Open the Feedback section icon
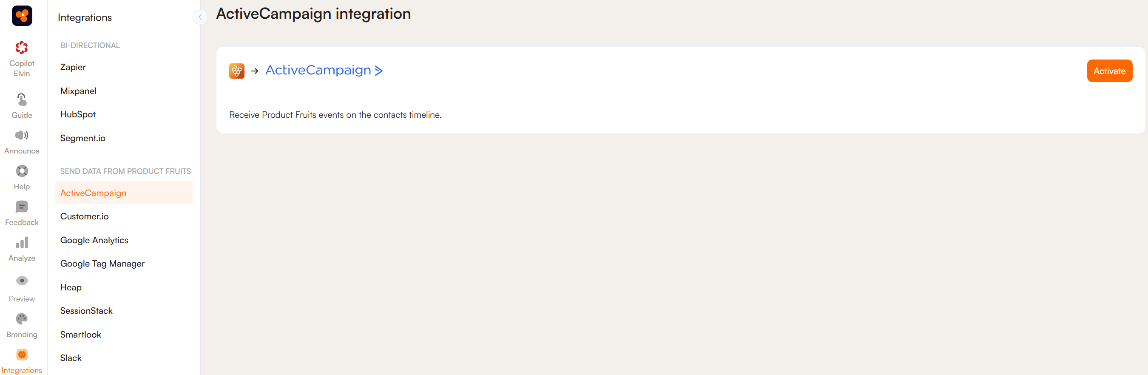Viewport: 1148px width, 375px height. [22, 207]
